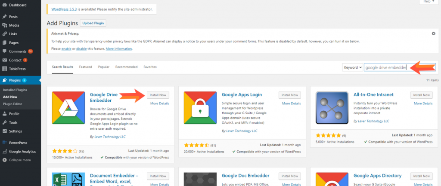Image resolution: width=441 pixels, height=186 pixels.
Task: Switch to the Favorites tab
Action: coord(150,67)
